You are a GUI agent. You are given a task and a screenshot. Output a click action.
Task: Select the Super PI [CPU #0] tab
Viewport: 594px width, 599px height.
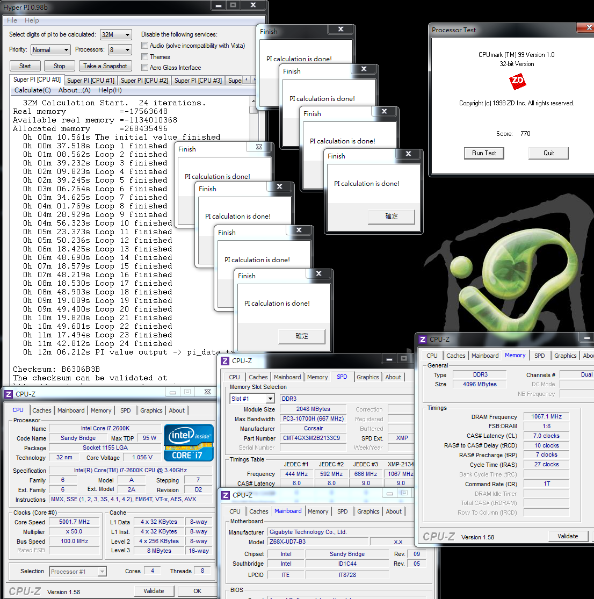click(37, 80)
